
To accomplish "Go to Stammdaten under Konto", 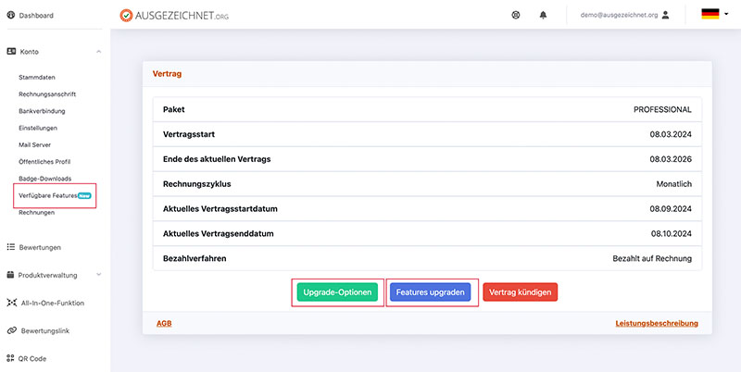I will 37,77.
